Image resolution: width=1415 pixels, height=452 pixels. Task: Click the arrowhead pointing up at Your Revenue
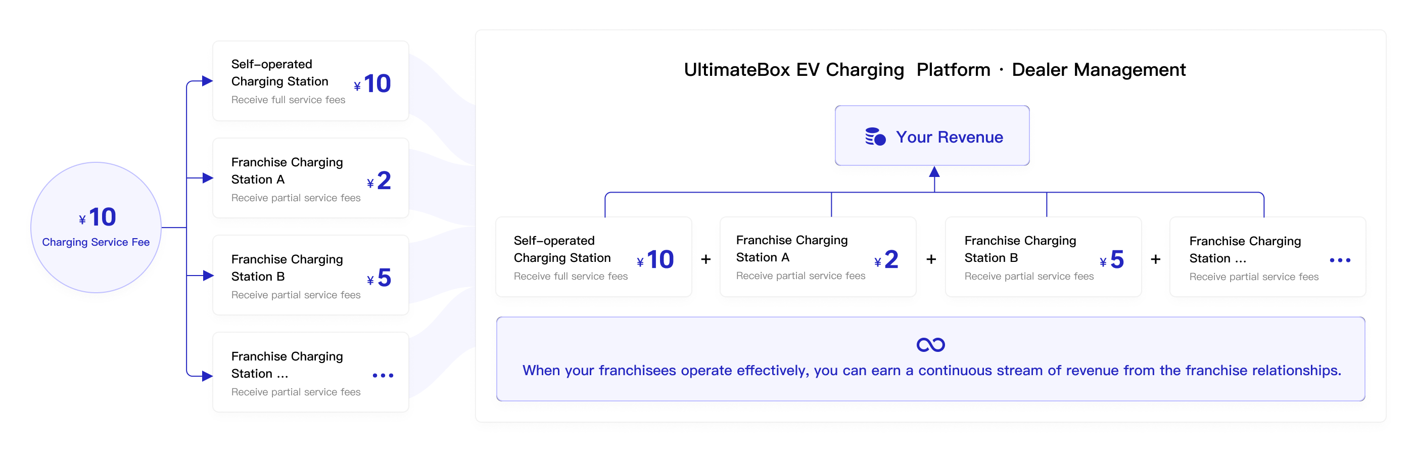tap(934, 172)
